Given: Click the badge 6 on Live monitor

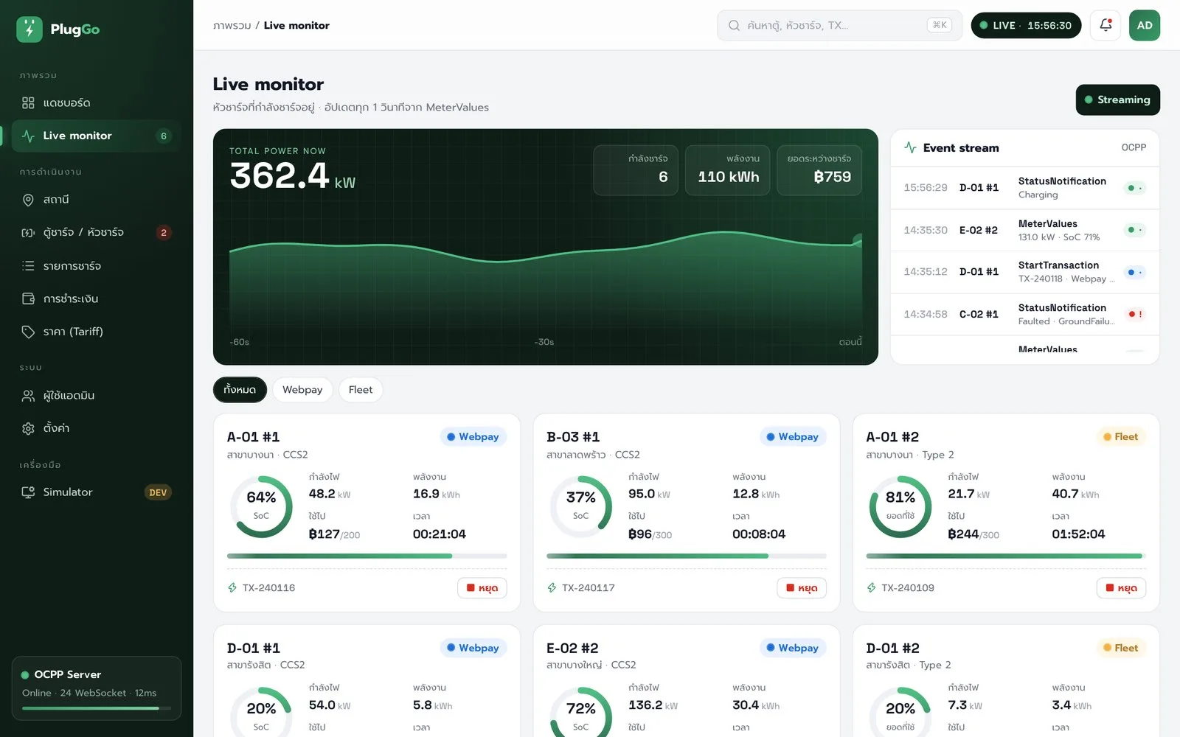Looking at the screenshot, I should pyautogui.click(x=164, y=136).
